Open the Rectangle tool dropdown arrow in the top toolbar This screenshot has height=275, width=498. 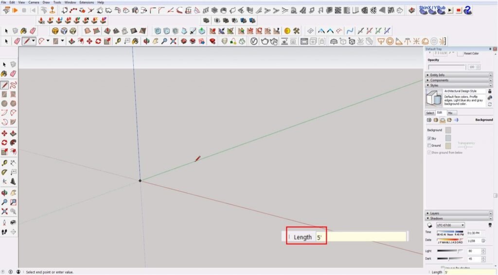62,41
